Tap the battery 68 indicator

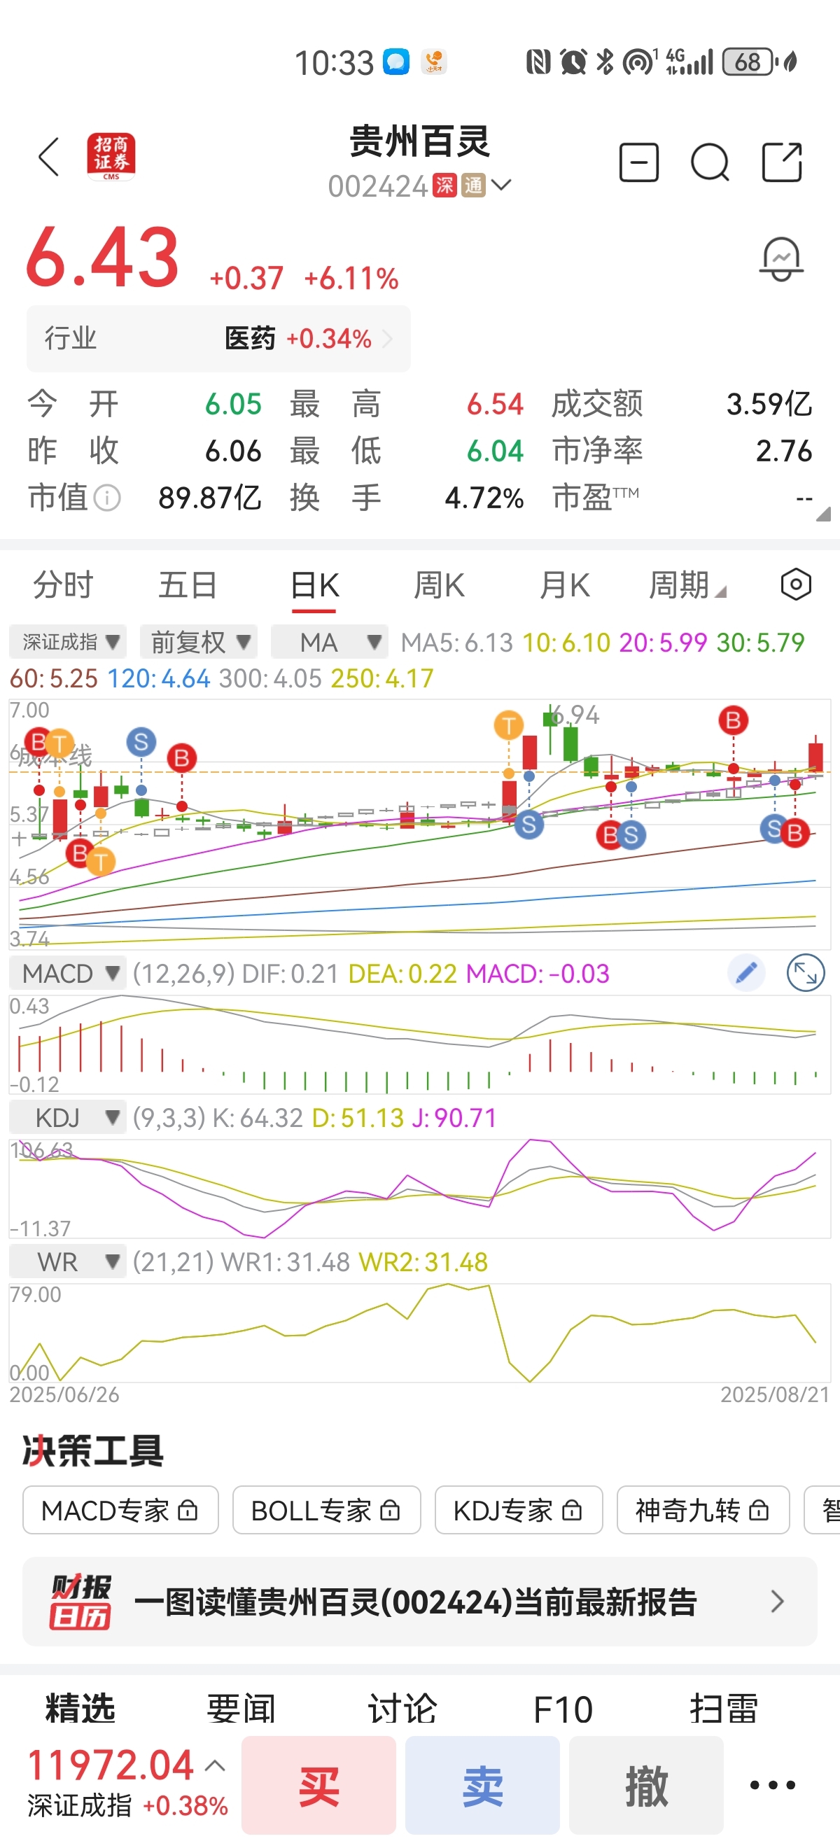[749, 62]
